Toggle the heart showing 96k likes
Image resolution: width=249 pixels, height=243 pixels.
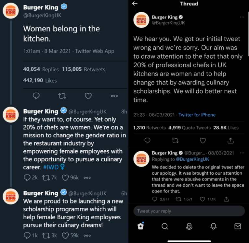65,178
